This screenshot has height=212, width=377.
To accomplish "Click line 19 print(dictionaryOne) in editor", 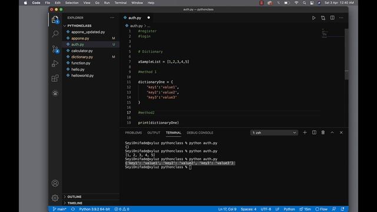I will pyautogui.click(x=158, y=122).
